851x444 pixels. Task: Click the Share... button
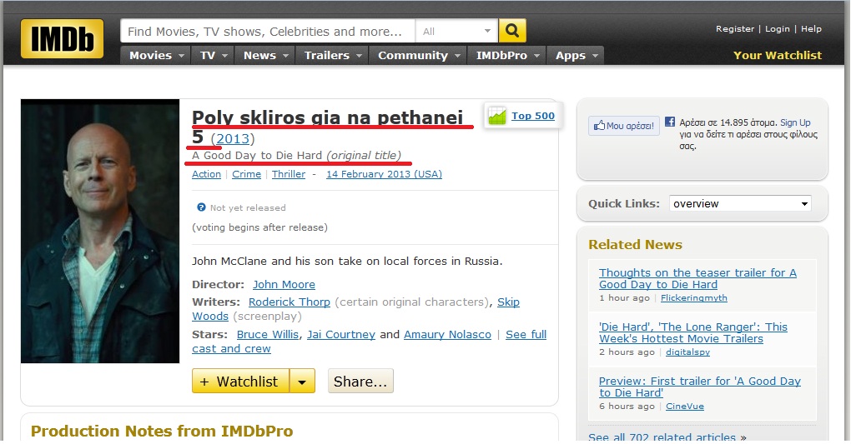(360, 382)
